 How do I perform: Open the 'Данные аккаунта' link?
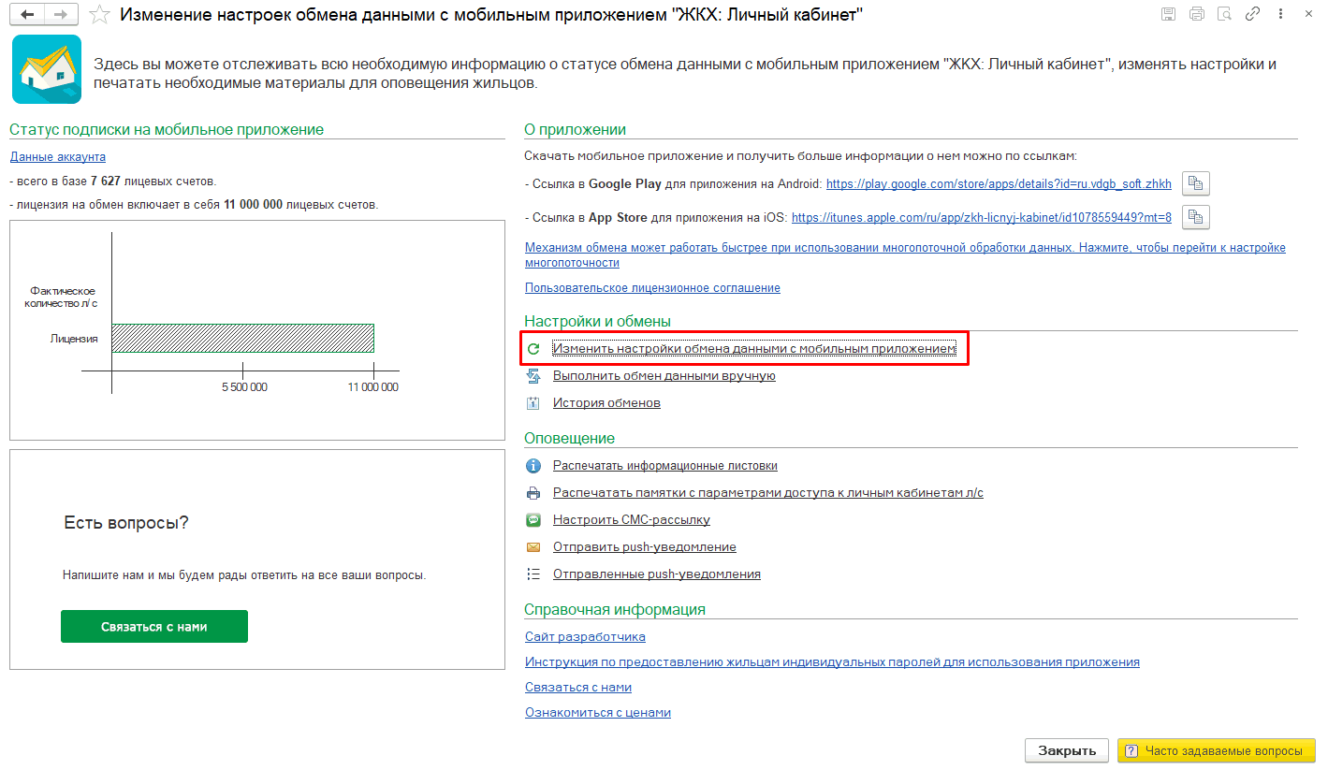click(58, 157)
